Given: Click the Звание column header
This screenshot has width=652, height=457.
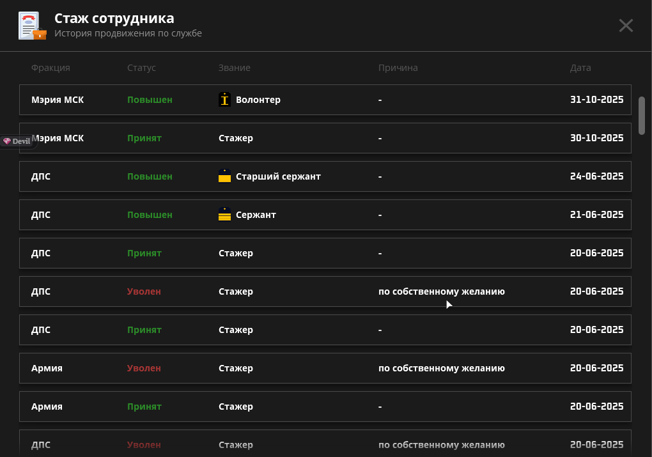Looking at the screenshot, I should (234, 68).
